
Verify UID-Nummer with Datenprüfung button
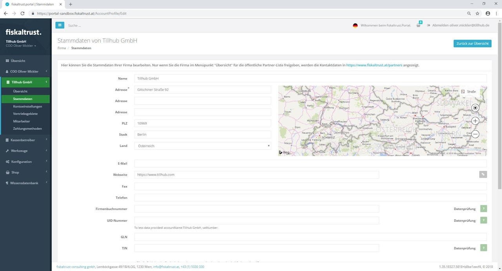click(x=484, y=221)
